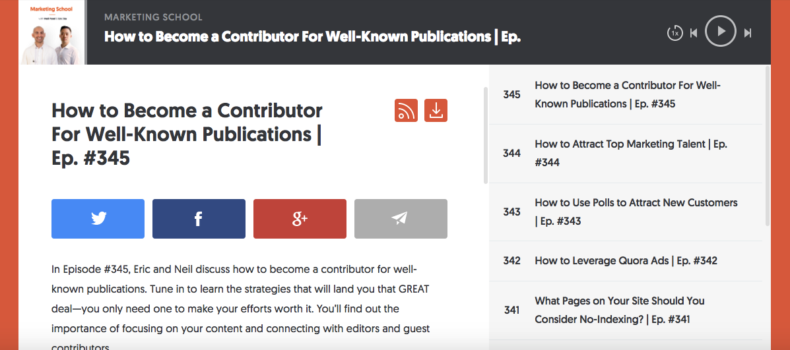790x350 pixels.
Task: Click the article content scrollbar
Action: tap(486, 136)
